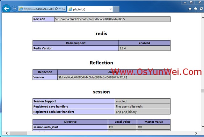Screen dimensions: 204x137
Task: Click Reflection table header cell
Action: 45,72
